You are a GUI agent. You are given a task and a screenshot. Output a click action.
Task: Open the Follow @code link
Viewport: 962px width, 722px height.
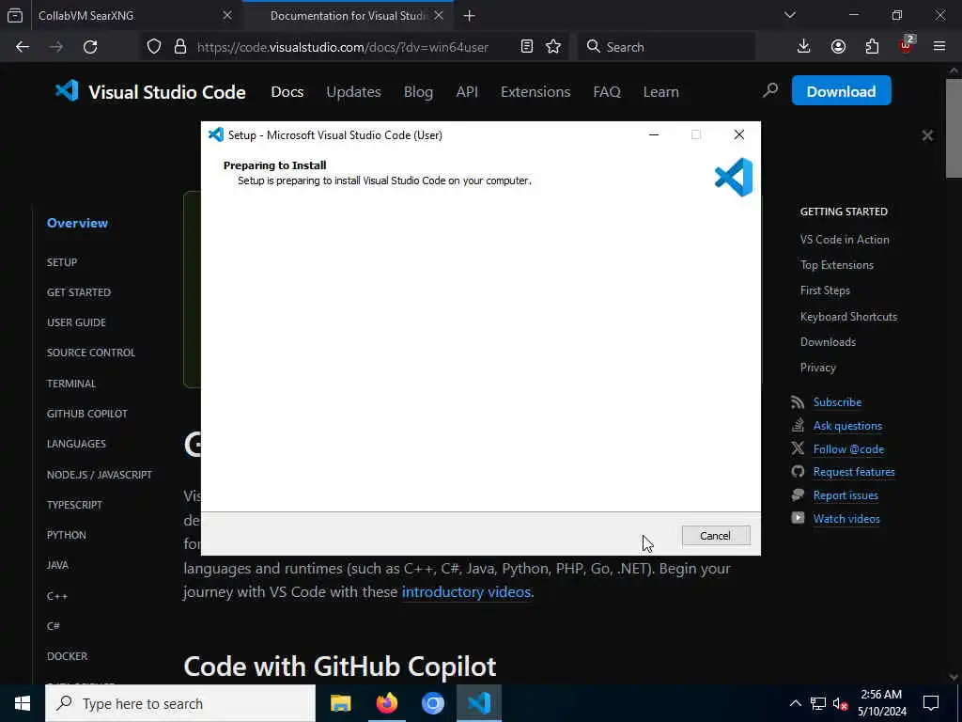tap(848, 448)
